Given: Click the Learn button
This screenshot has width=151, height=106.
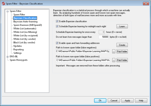Looking at the screenshot, I should coord(122,26).
